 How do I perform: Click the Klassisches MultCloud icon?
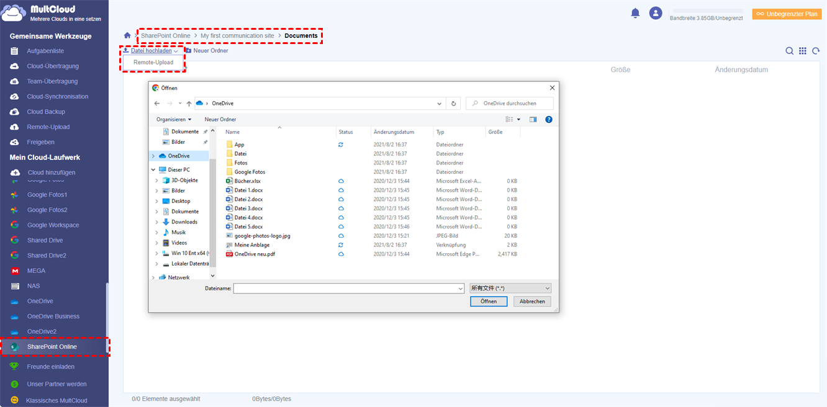pos(14,401)
